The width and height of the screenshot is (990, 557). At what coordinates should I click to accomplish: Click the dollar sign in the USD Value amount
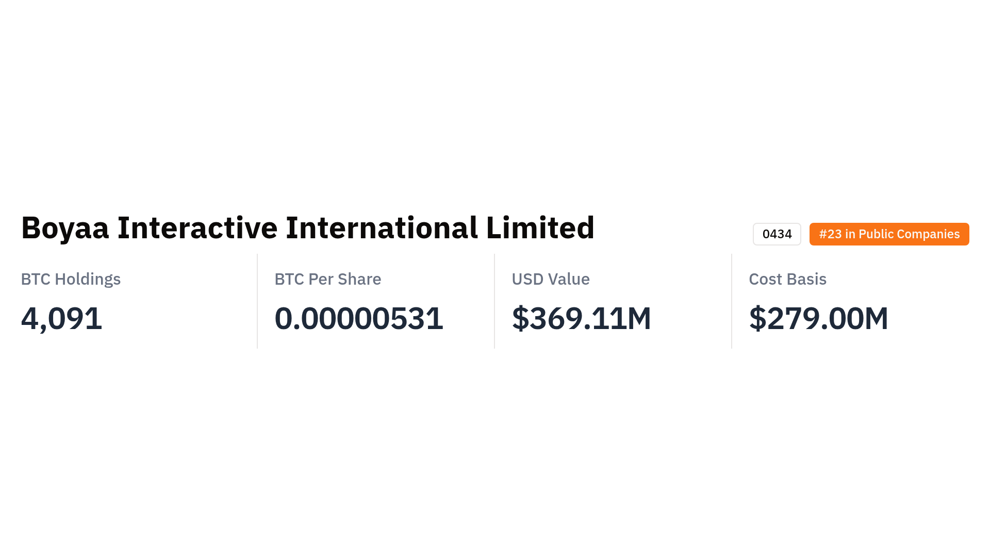coord(520,318)
